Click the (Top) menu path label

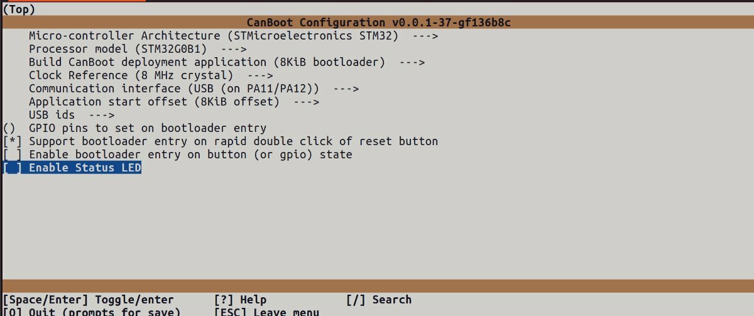[19, 9]
